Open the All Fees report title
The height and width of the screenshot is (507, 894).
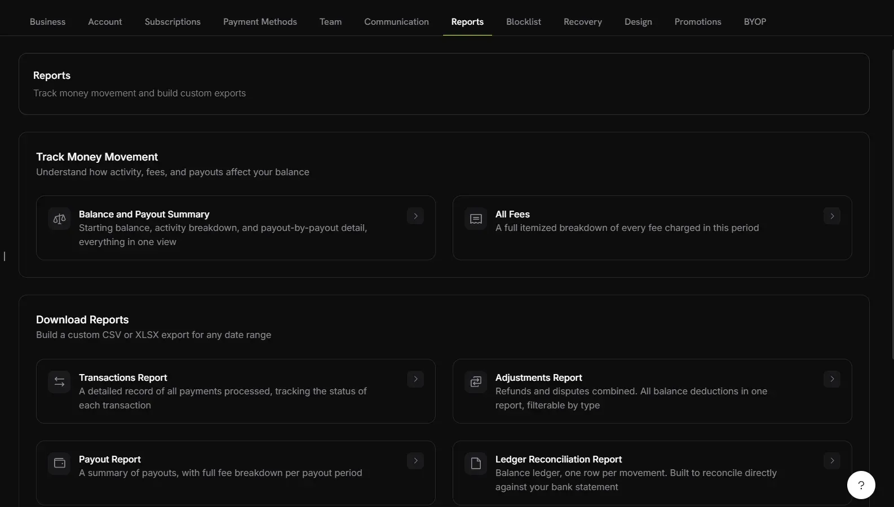pos(512,214)
